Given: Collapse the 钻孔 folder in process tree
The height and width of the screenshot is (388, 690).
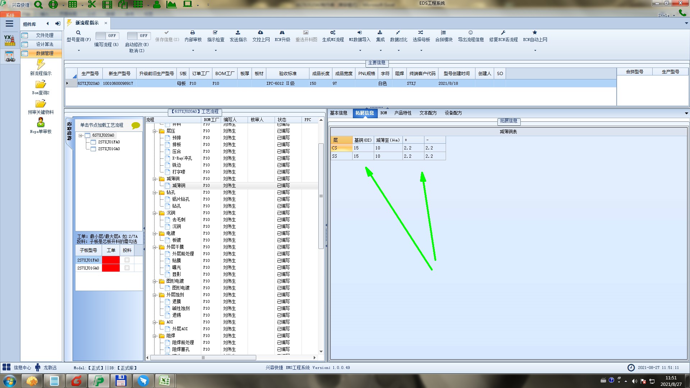Looking at the screenshot, I should point(155,193).
